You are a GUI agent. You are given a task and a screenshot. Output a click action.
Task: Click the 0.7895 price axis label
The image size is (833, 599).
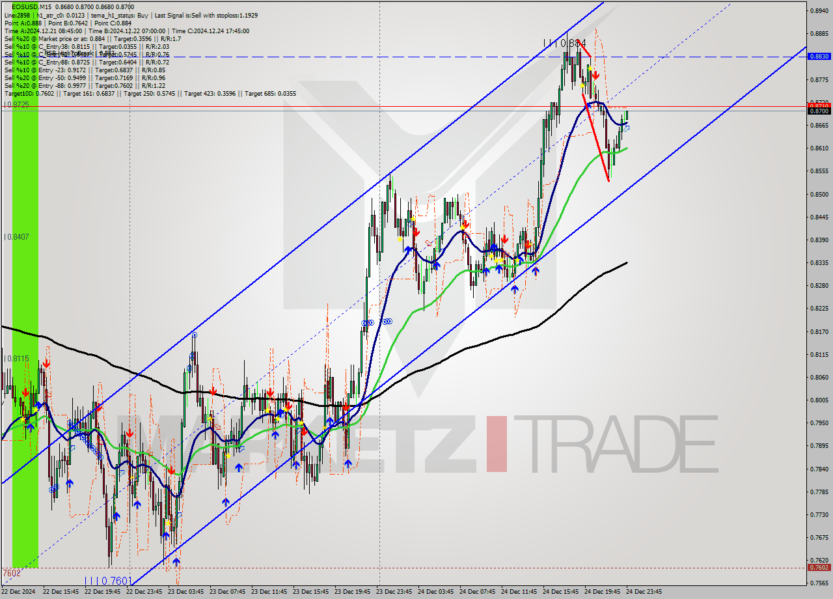click(818, 446)
